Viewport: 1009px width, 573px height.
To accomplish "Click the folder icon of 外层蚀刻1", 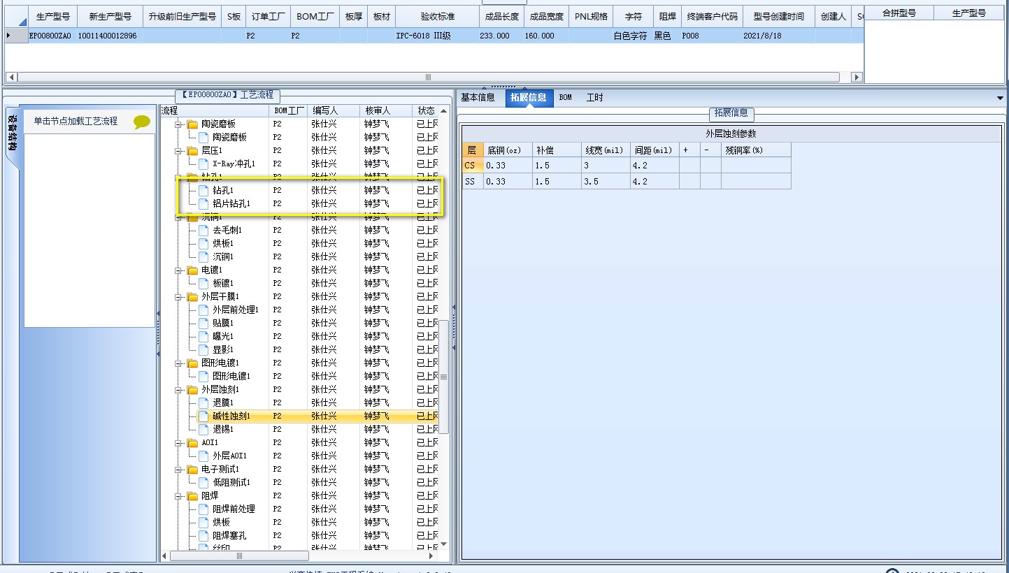I will coord(192,389).
